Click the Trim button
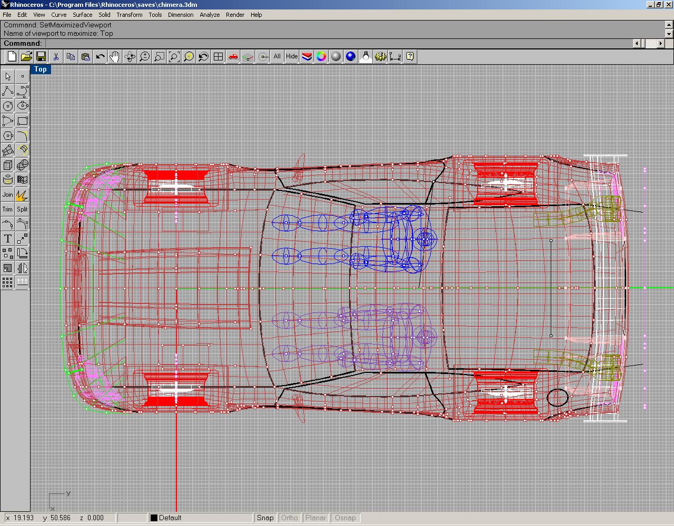This screenshot has width=674, height=526. (7, 209)
